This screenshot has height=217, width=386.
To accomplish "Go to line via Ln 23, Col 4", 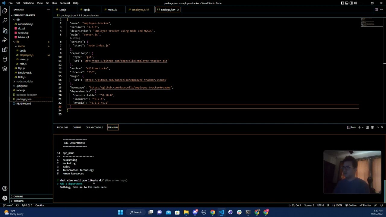I will tap(295, 205).
